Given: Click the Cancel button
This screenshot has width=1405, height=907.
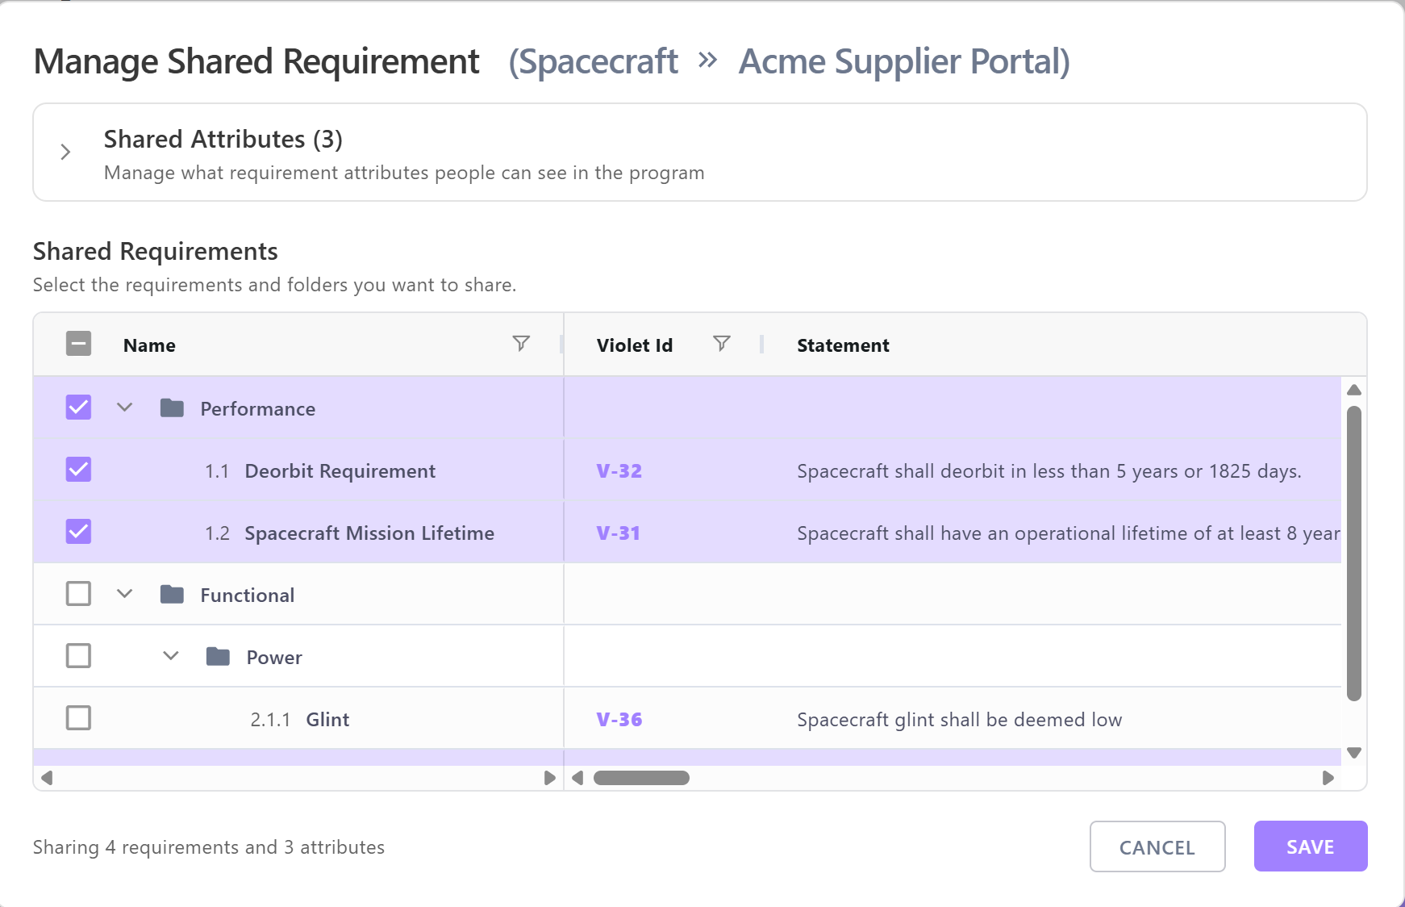Looking at the screenshot, I should (x=1157, y=846).
